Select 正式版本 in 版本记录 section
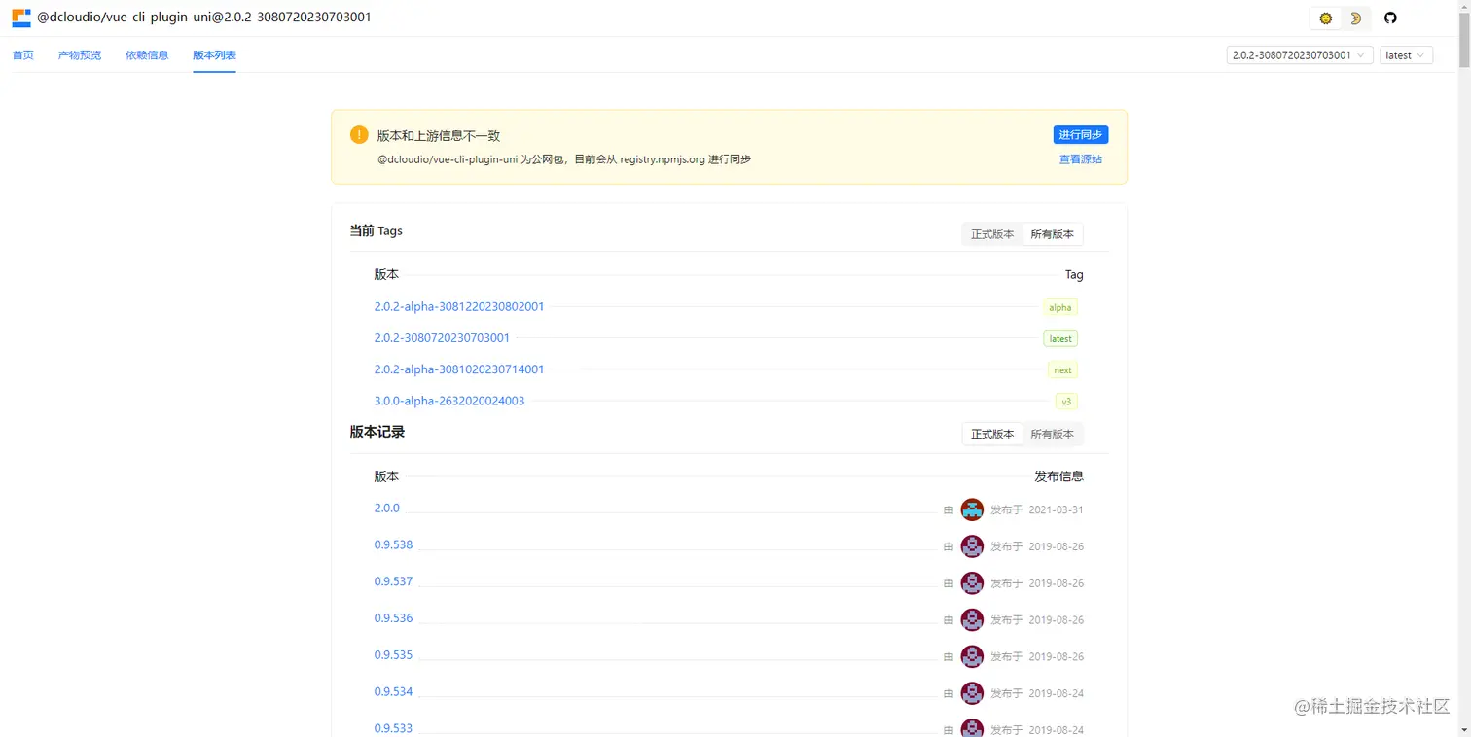1471x737 pixels. [992, 434]
